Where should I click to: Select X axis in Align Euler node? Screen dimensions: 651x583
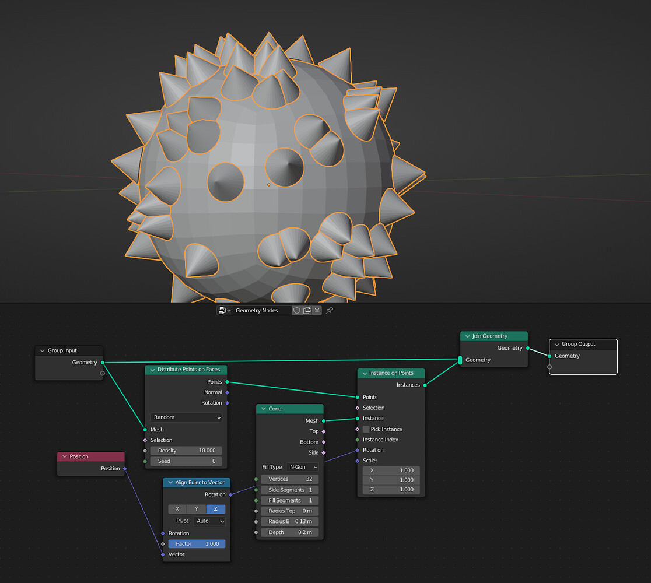(177, 509)
